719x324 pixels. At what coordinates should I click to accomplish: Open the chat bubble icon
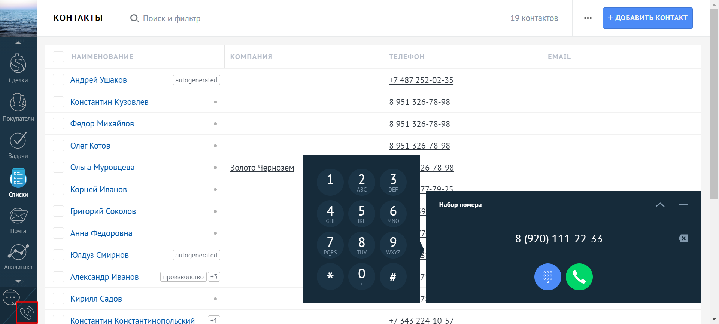pyautogui.click(x=10, y=298)
